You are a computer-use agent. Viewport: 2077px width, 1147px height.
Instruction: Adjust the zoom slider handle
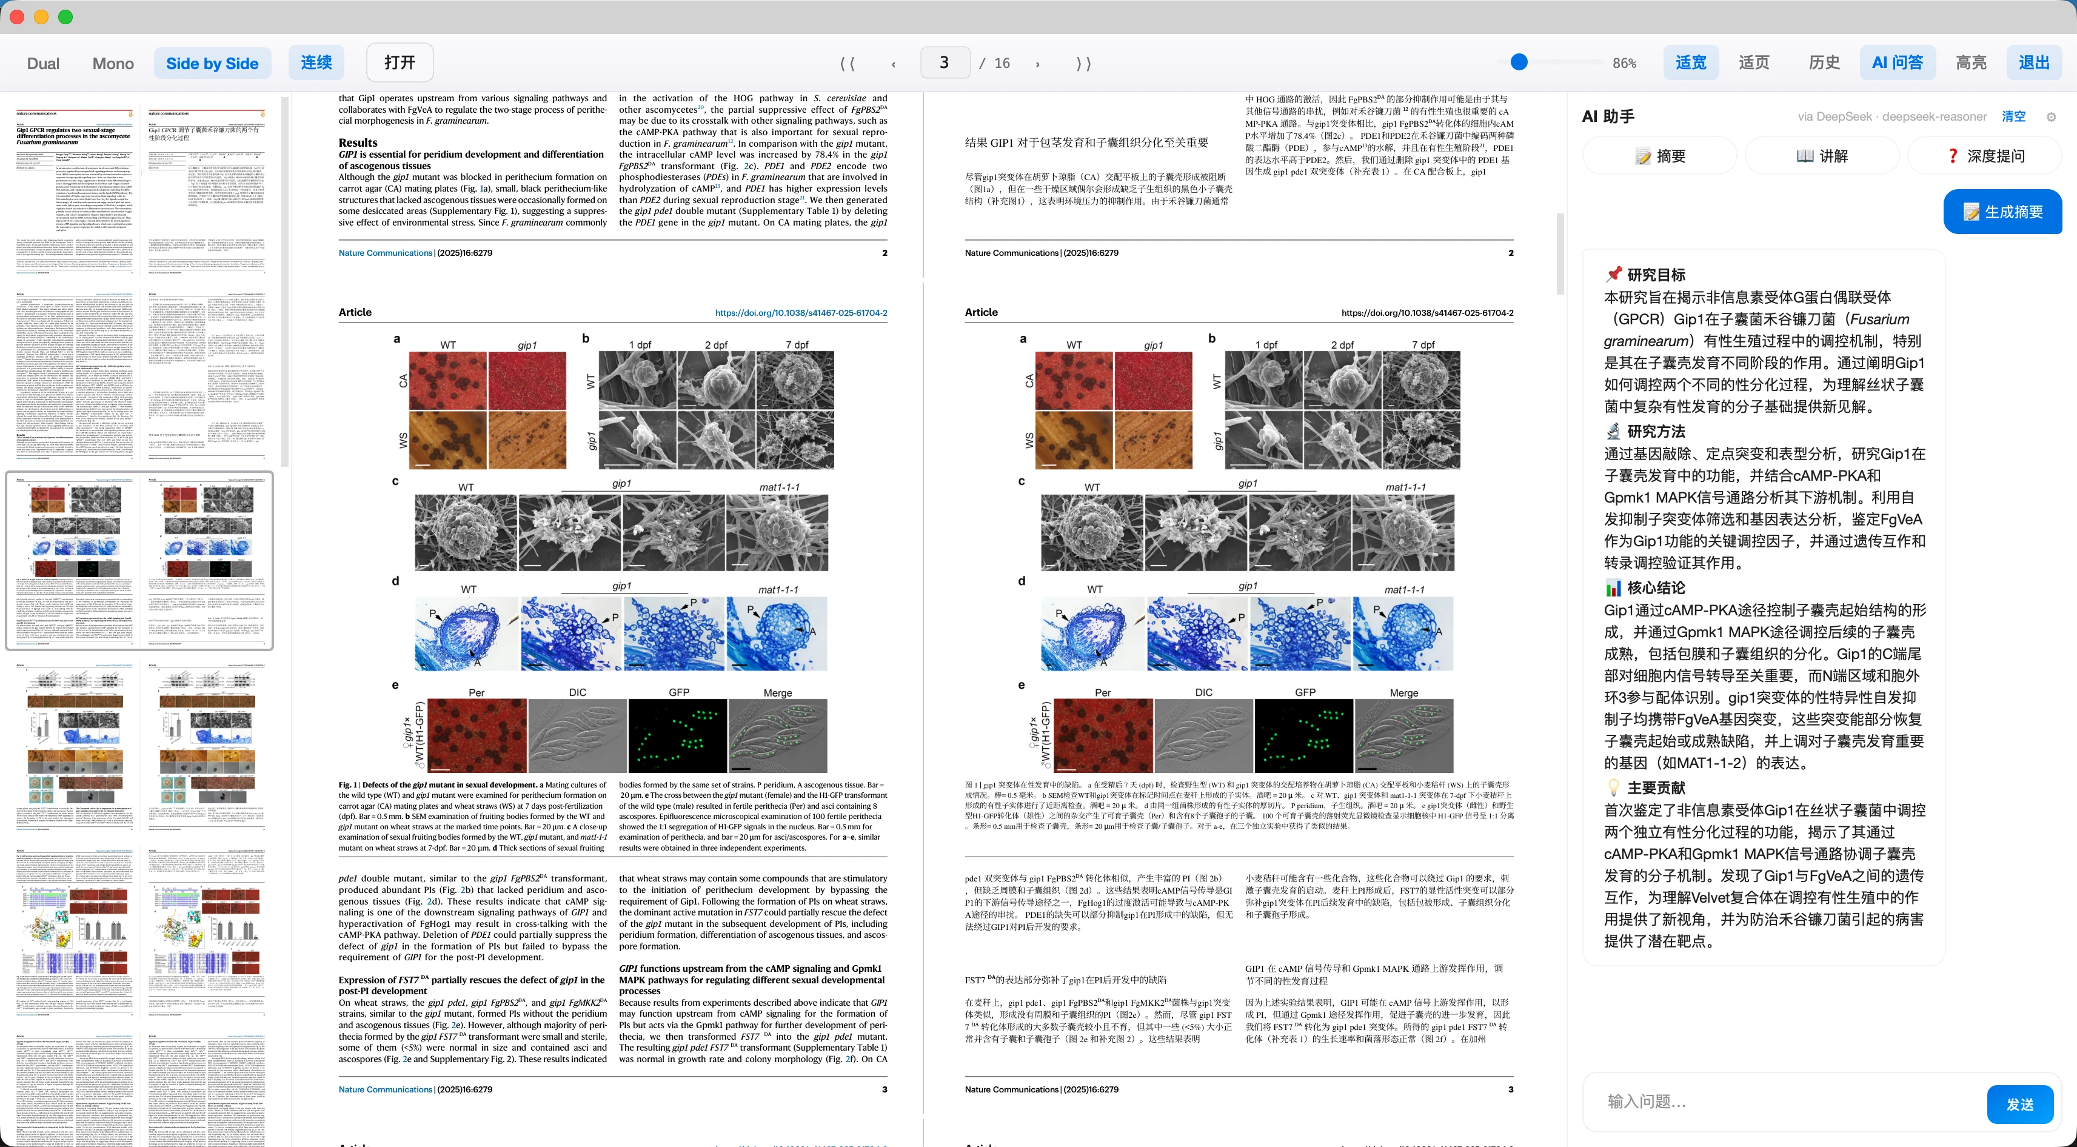1519,62
